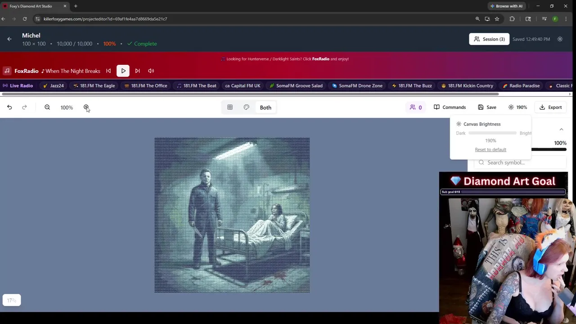Collapse the right side panel chevron
The image size is (576, 324).
(561, 129)
